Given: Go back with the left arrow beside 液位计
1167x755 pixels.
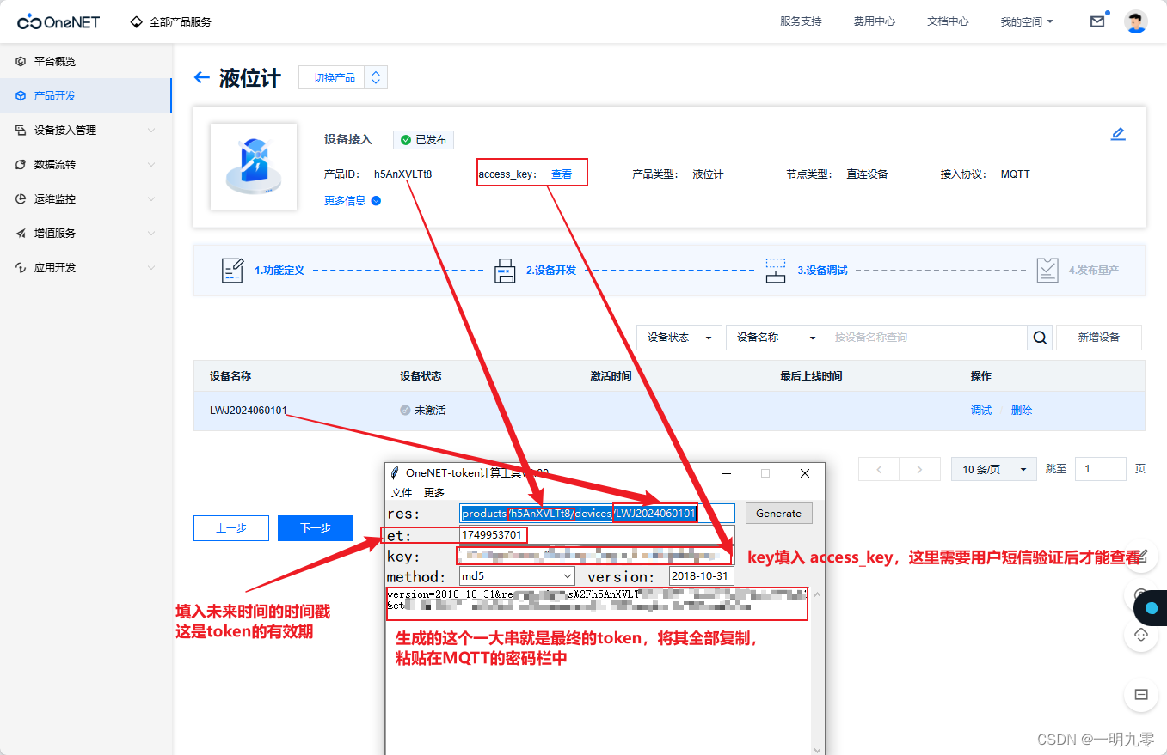Looking at the screenshot, I should 202,77.
